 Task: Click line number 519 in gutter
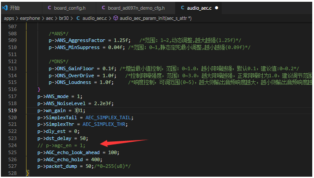[12, 110]
